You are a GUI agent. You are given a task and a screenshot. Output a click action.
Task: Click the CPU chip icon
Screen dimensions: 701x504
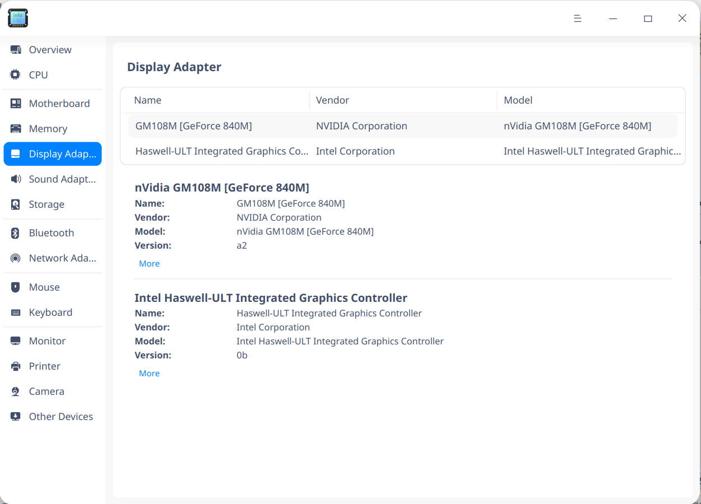tap(16, 75)
